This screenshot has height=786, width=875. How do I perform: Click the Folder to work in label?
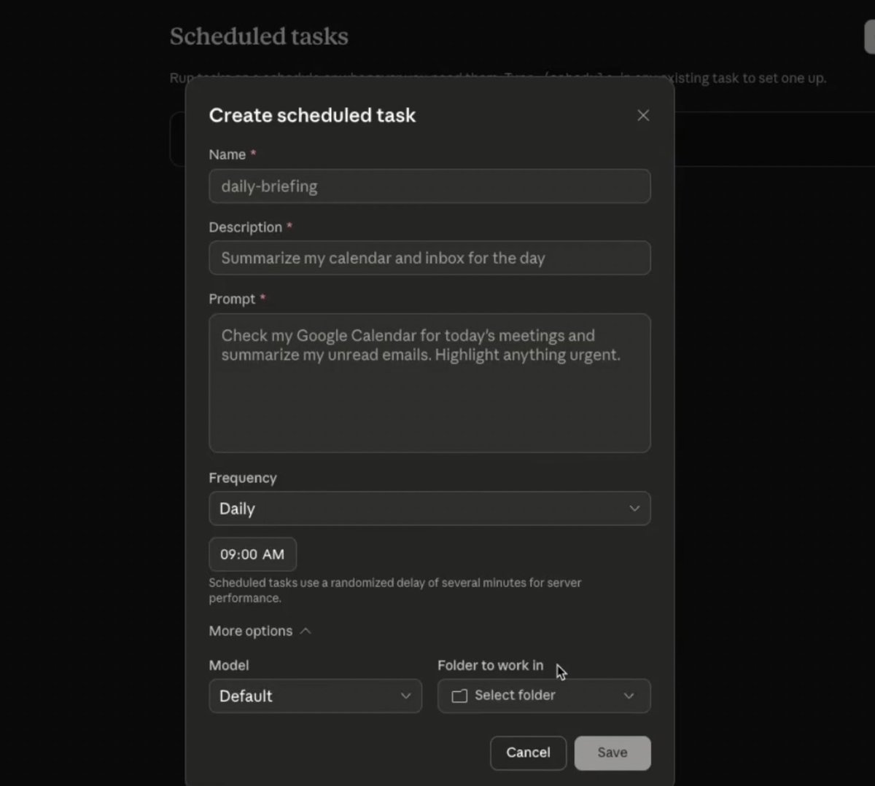(x=491, y=665)
